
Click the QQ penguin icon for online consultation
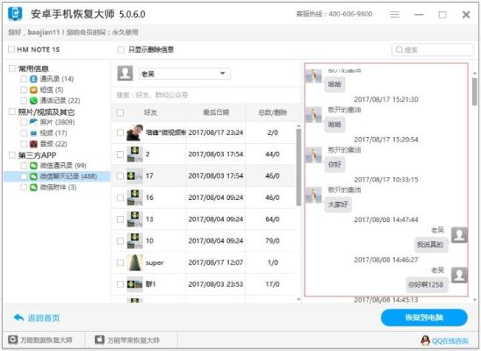coord(425,340)
